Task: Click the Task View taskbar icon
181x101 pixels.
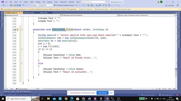Action: [x=42, y=98]
